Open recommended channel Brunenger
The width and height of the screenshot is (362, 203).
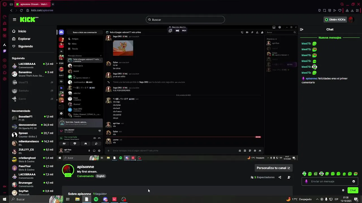pyautogui.click(x=33, y=184)
